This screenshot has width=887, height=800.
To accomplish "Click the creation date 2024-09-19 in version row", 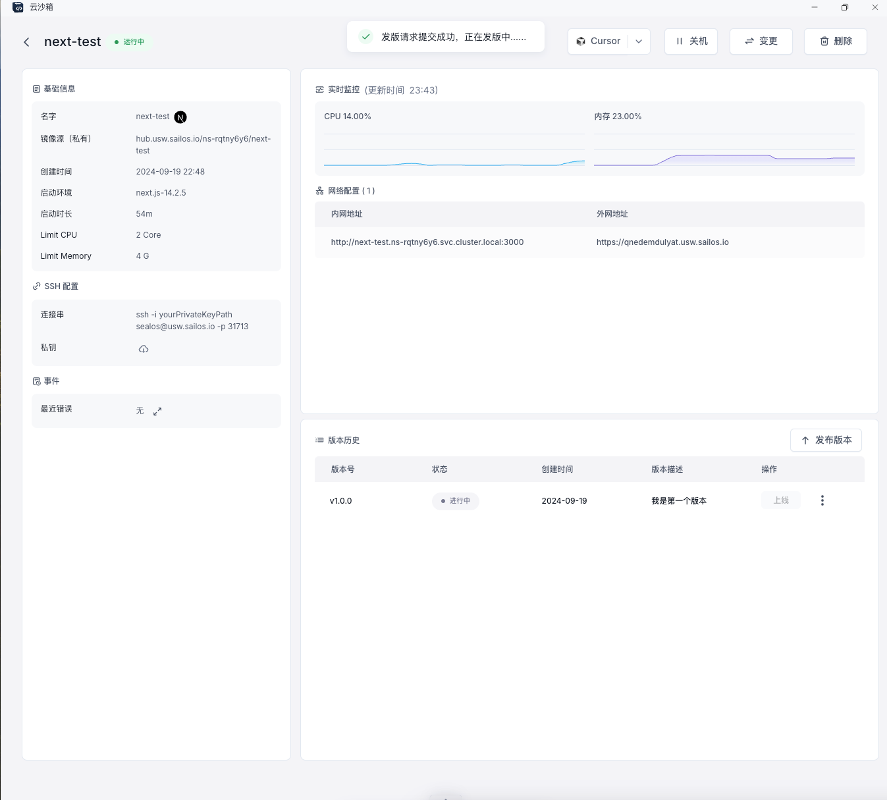I will 564,501.
